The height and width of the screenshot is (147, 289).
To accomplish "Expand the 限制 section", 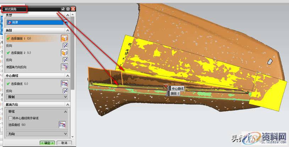I will click(65, 97).
